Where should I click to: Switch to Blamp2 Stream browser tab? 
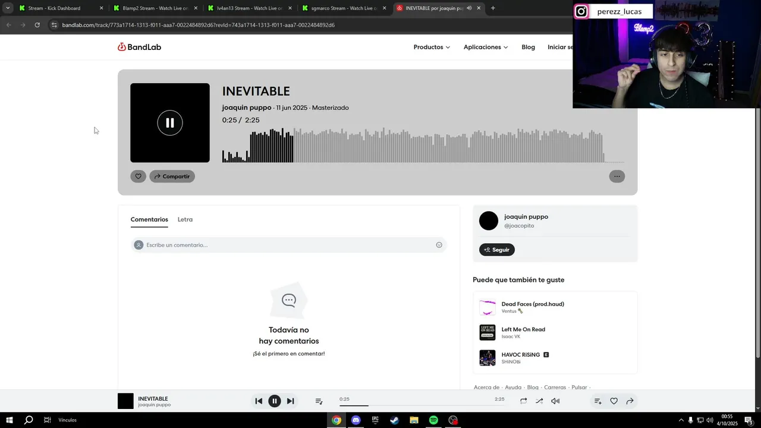click(156, 8)
